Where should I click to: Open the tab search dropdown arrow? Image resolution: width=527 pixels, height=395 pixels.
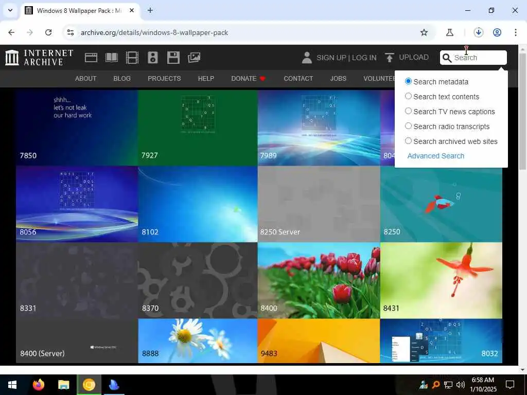[x=10, y=10]
